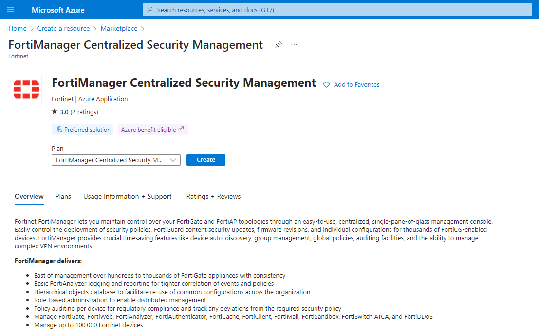
Task: Click the Microsoft Azure portal title
Action: pos(58,10)
